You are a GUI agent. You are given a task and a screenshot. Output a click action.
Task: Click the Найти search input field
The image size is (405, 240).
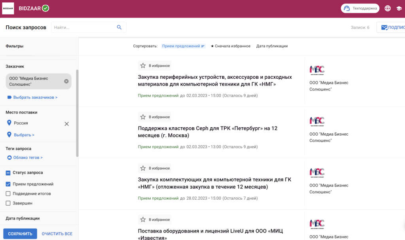pos(83,27)
